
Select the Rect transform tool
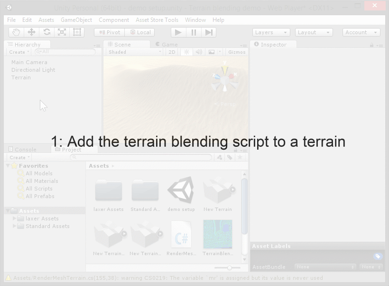77,32
